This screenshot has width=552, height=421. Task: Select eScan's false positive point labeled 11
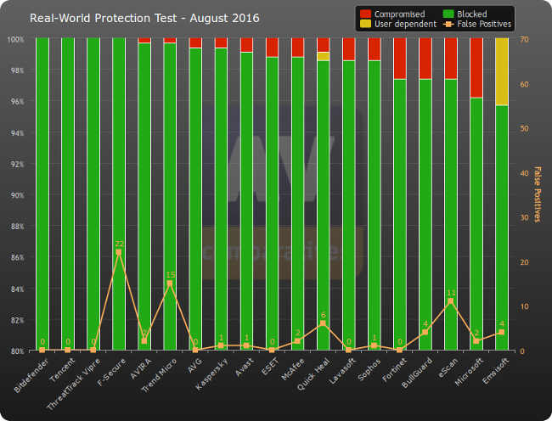pyautogui.click(x=451, y=301)
